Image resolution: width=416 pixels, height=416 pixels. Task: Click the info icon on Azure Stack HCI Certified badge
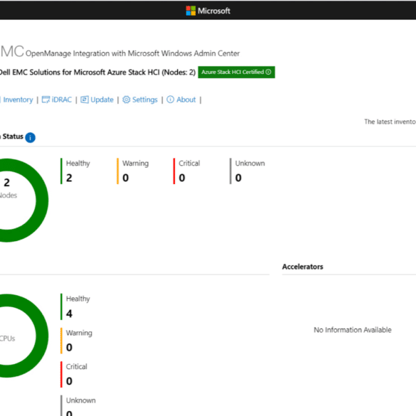268,72
